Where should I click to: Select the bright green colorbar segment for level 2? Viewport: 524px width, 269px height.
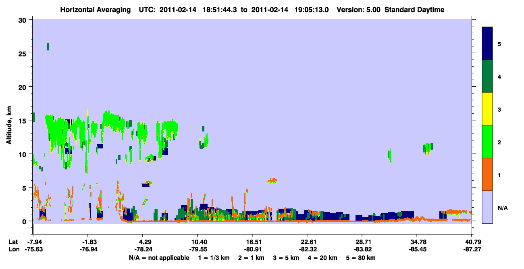coord(487,142)
